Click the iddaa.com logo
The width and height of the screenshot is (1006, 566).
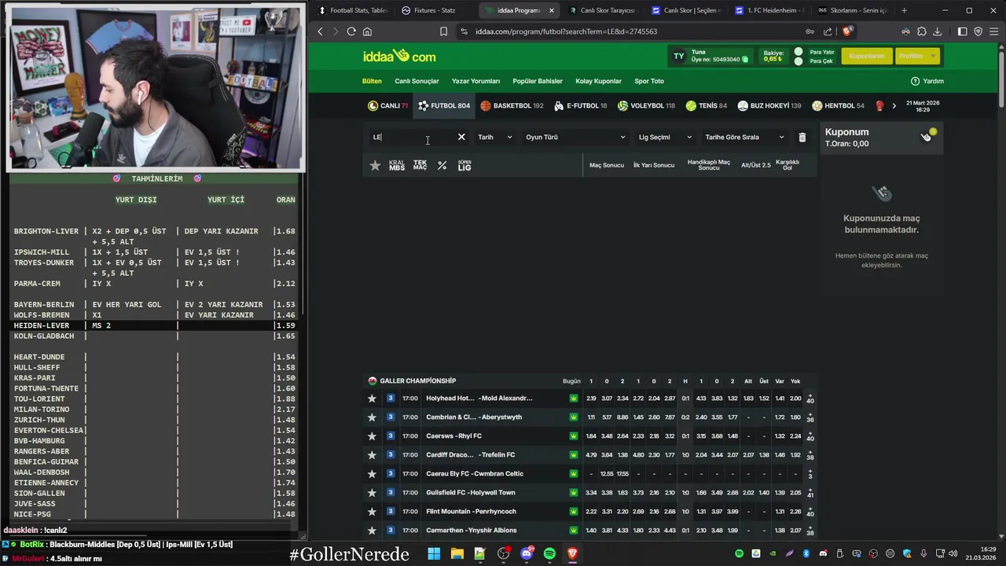point(399,56)
